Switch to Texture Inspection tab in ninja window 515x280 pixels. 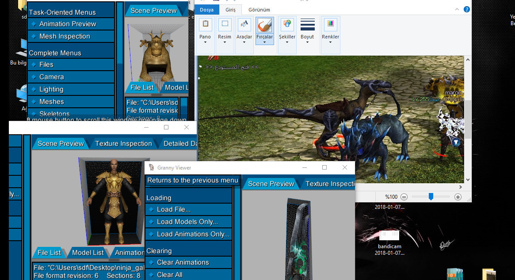[x=123, y=144]
